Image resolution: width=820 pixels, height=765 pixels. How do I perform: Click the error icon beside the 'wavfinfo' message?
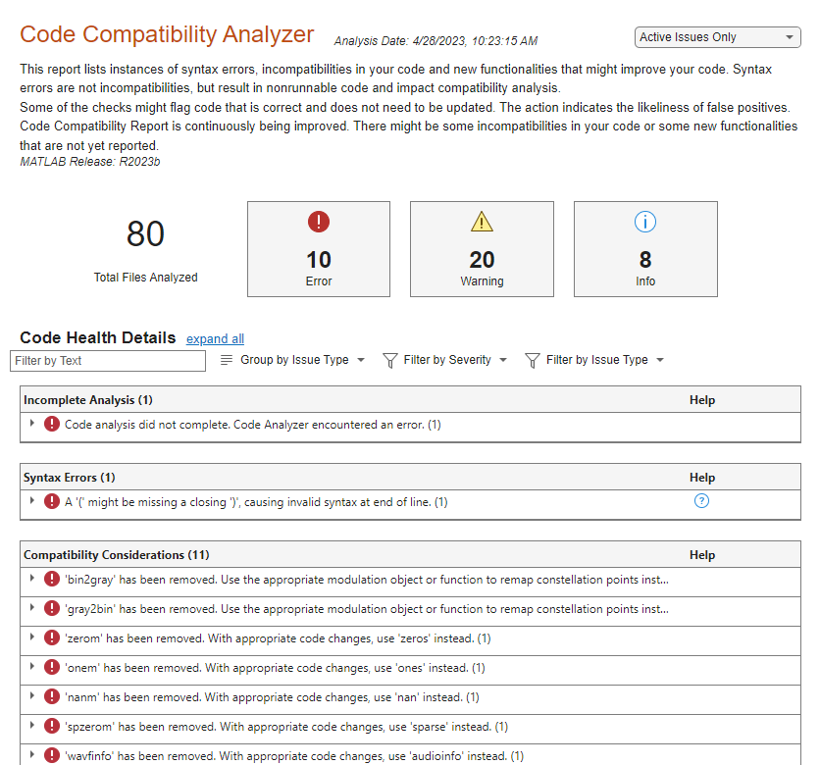(x=51, y=757)
